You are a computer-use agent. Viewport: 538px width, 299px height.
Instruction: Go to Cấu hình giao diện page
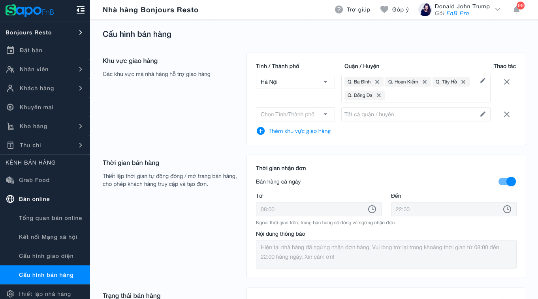coord(46,256)
